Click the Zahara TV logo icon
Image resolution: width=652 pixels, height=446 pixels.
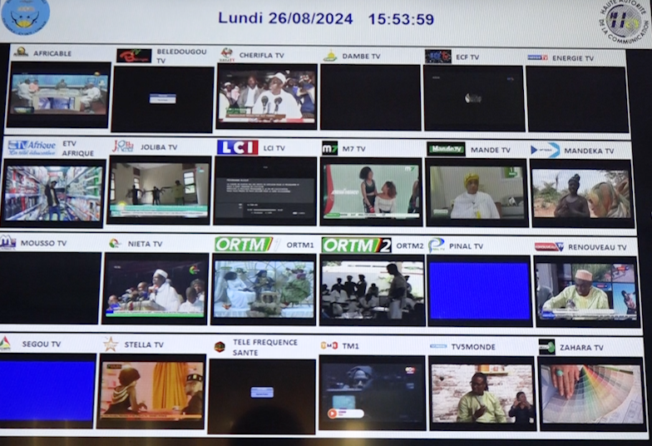546,346
